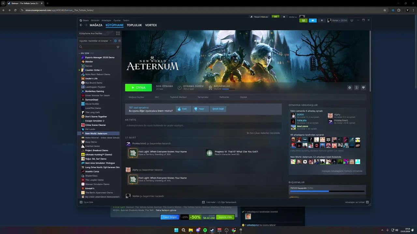This screenshot has height=234, width=417.
Task: Open the VORTEX profile tab
Action: (151, 25)
